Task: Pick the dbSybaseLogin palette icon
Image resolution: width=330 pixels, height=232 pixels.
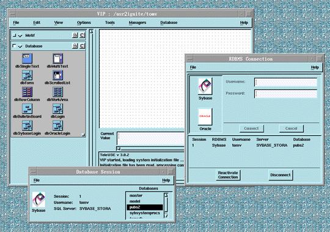Action: point(27,125)
